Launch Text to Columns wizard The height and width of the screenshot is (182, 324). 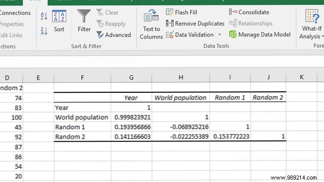tap(151, 25)
